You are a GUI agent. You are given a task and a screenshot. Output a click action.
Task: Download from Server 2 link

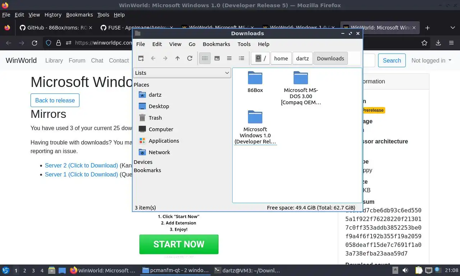(81, 165)
